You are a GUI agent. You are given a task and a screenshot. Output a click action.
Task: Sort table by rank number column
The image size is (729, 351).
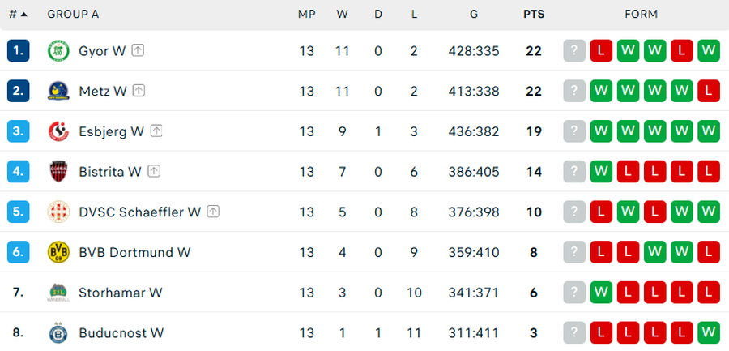pyautogui.click(x=18, y=14)
